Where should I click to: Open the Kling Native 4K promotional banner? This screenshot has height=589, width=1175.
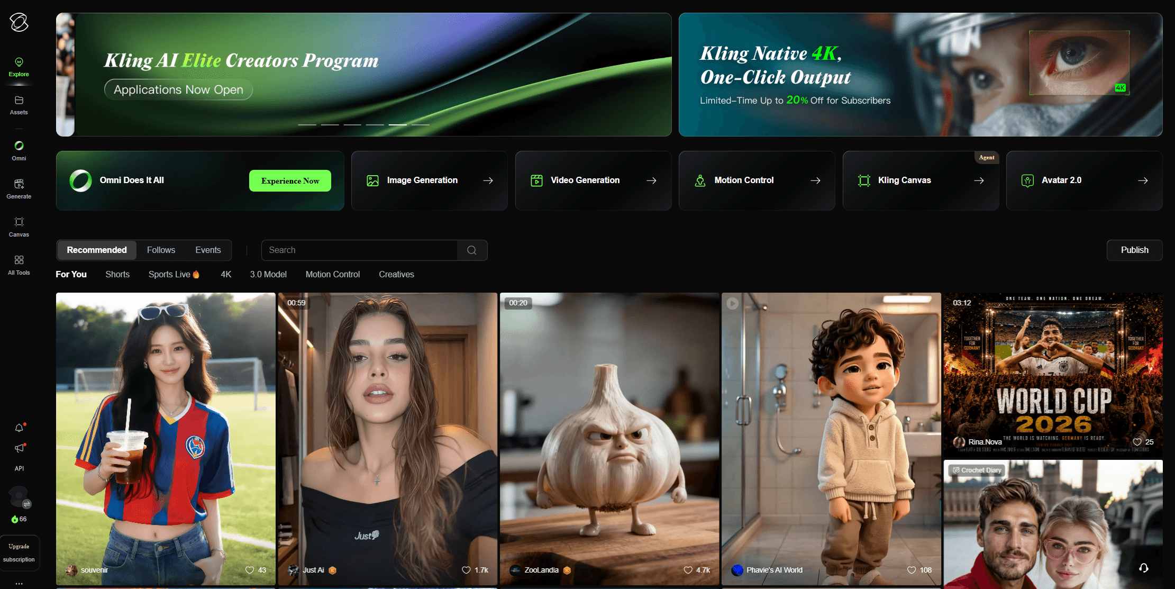[921, 75]
